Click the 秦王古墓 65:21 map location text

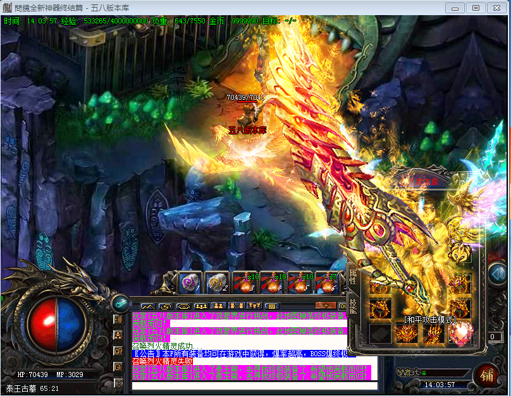(x=32, y=388)
